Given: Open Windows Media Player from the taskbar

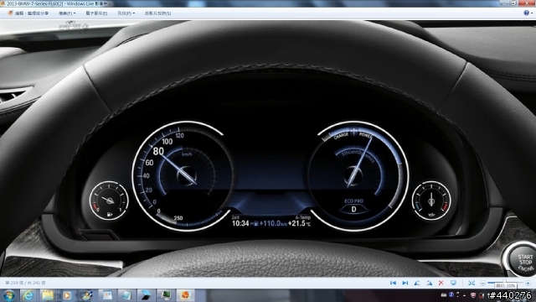Looking at the screenshot, I should tap(67, 295).
